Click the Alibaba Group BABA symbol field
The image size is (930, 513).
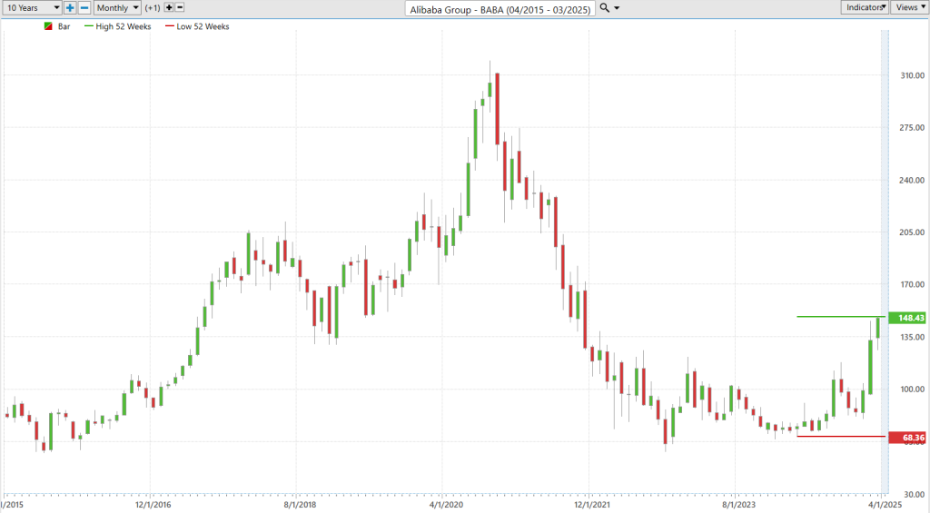coord(500,9)
